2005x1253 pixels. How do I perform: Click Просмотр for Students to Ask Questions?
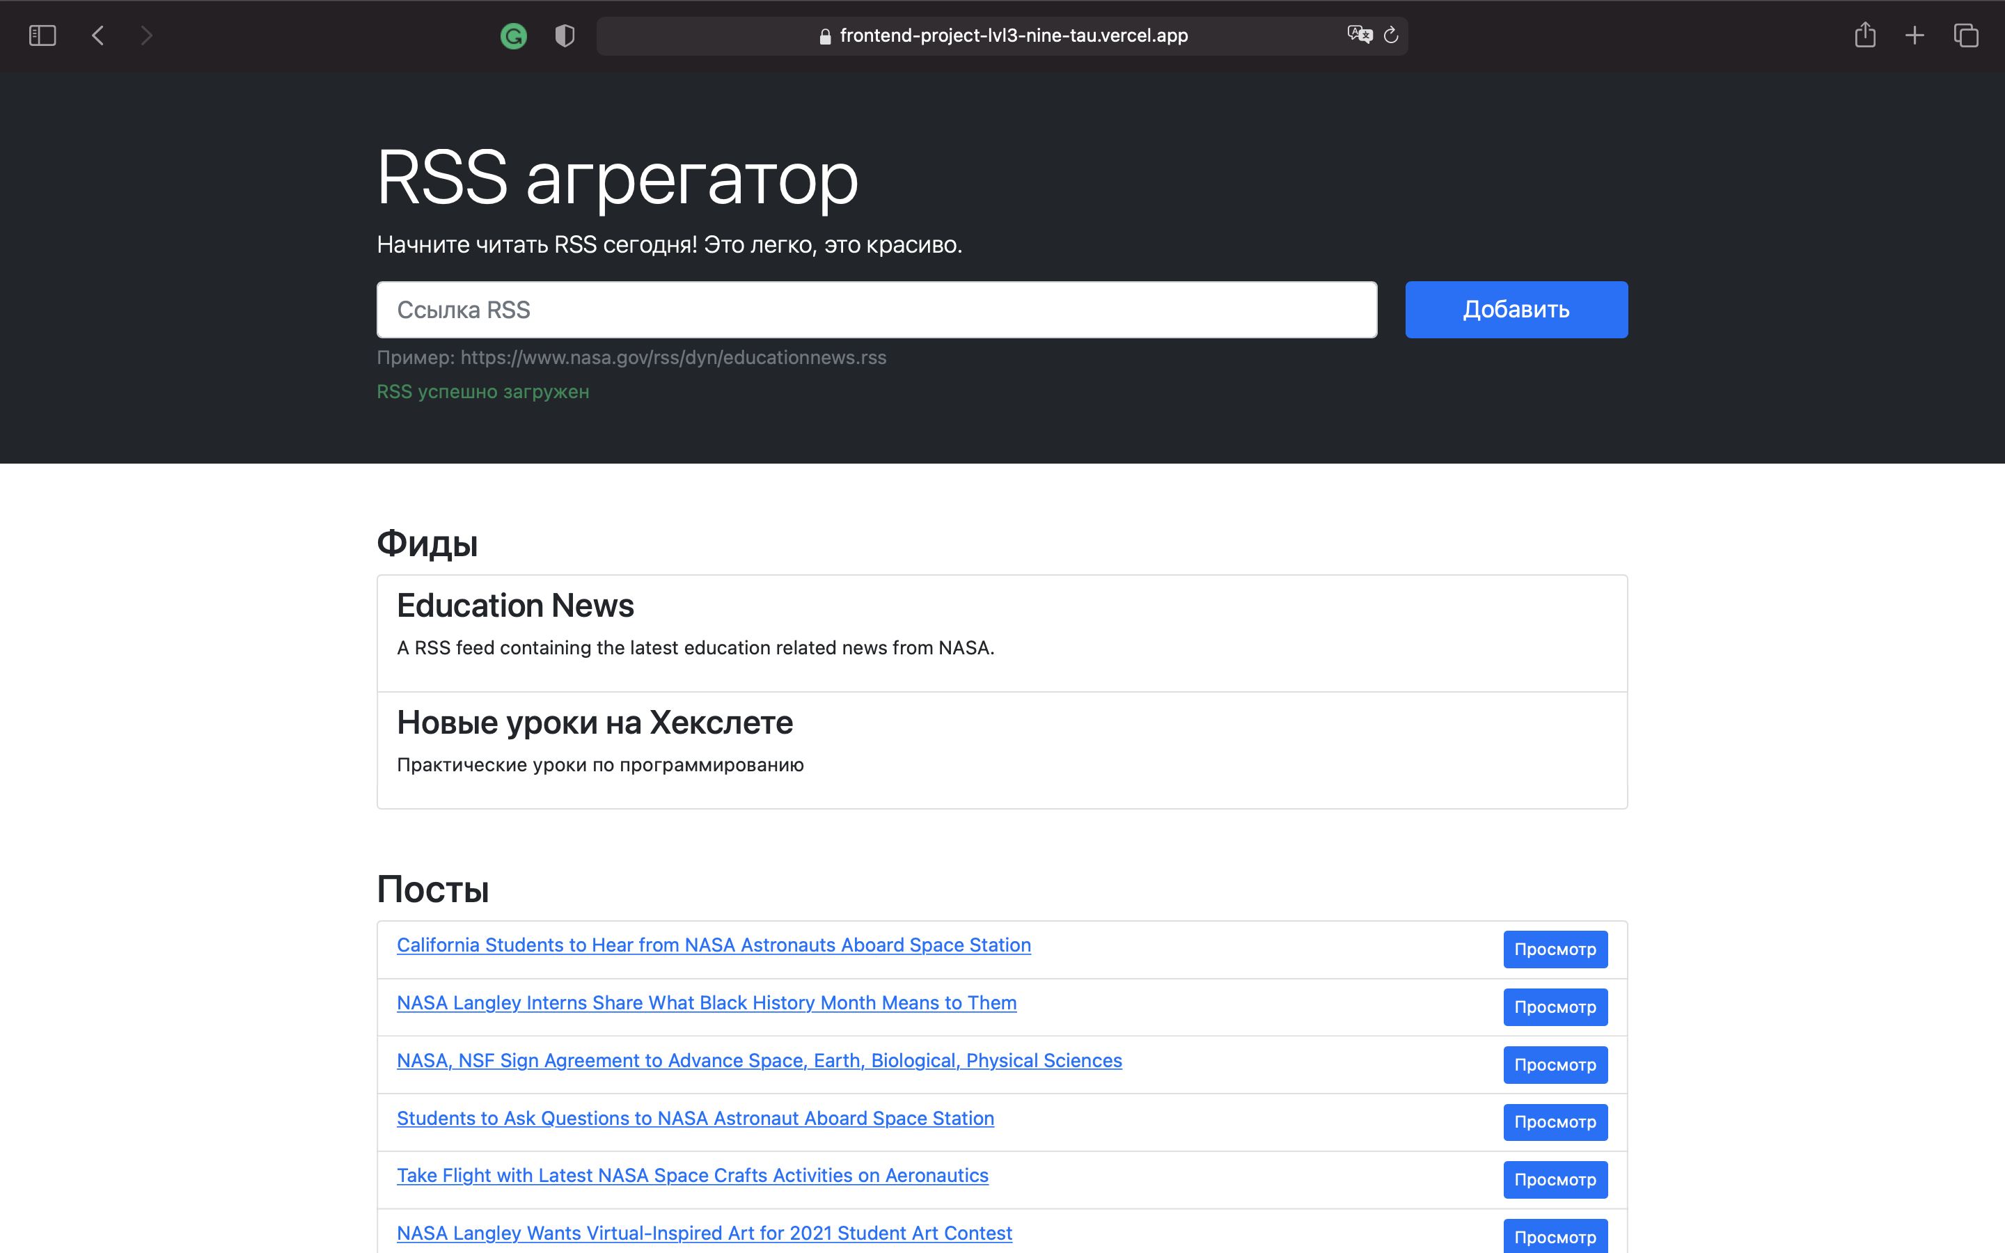click(1555, 1122)
